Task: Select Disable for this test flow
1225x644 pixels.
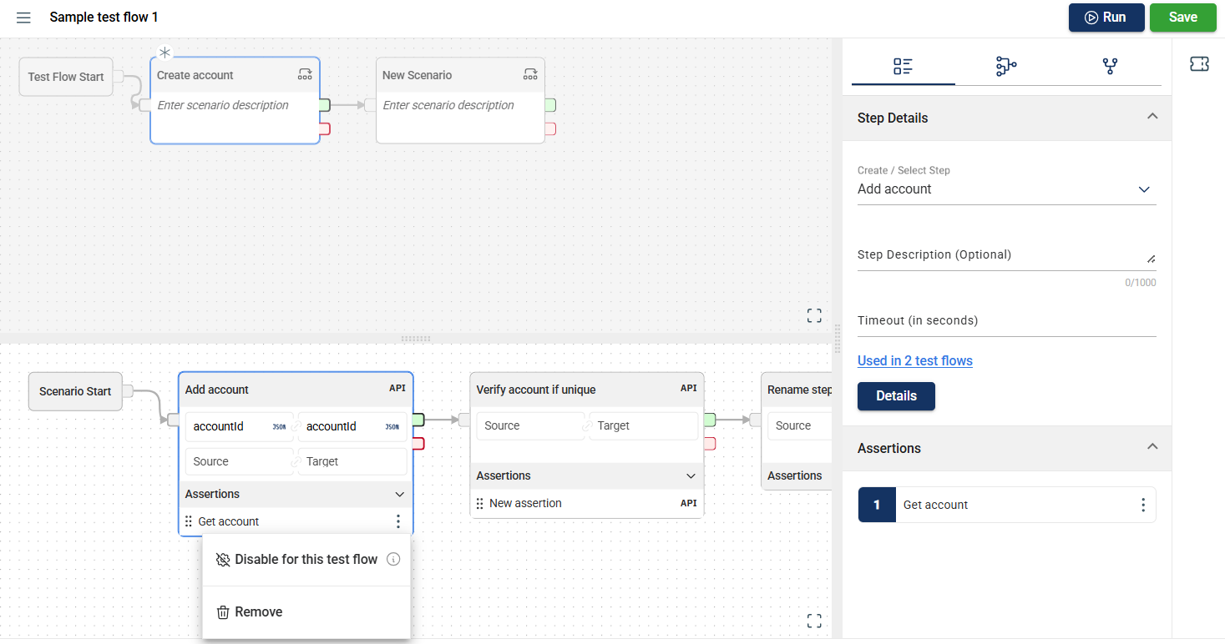Action: 306,560
